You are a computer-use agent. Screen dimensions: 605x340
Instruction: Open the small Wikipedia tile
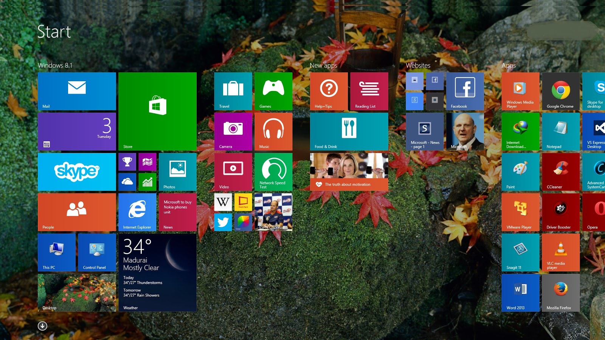[223, 202]
